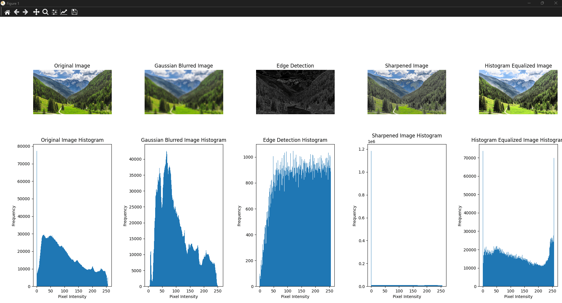Click the 1000 tick on Edge Detection histogram
The height and width of the screenshot is (303, 562).
(x=248, y=157)
